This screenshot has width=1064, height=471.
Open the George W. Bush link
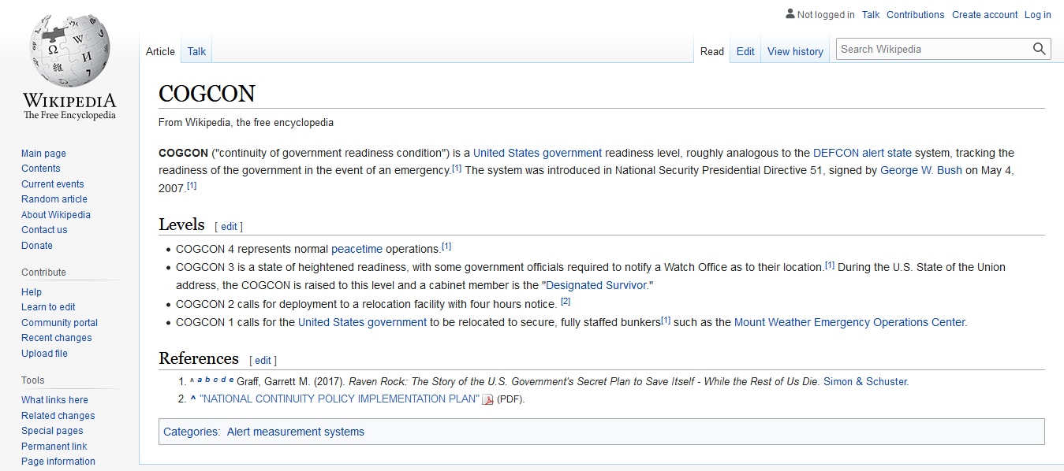(921, 170)
